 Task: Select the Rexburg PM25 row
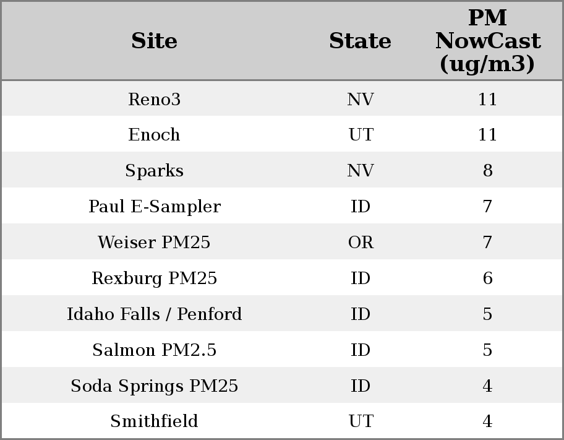[x=154, y=278]
